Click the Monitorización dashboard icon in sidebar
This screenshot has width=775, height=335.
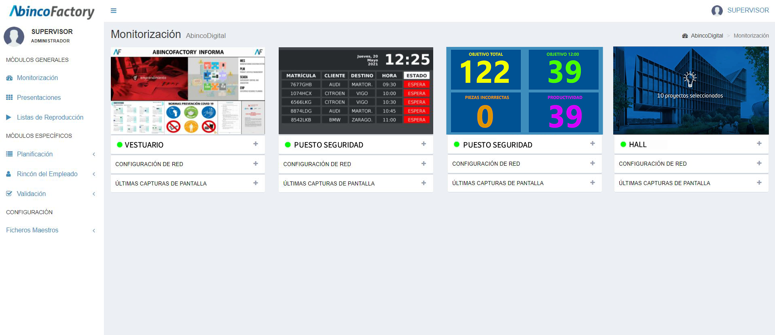[9, 78]
